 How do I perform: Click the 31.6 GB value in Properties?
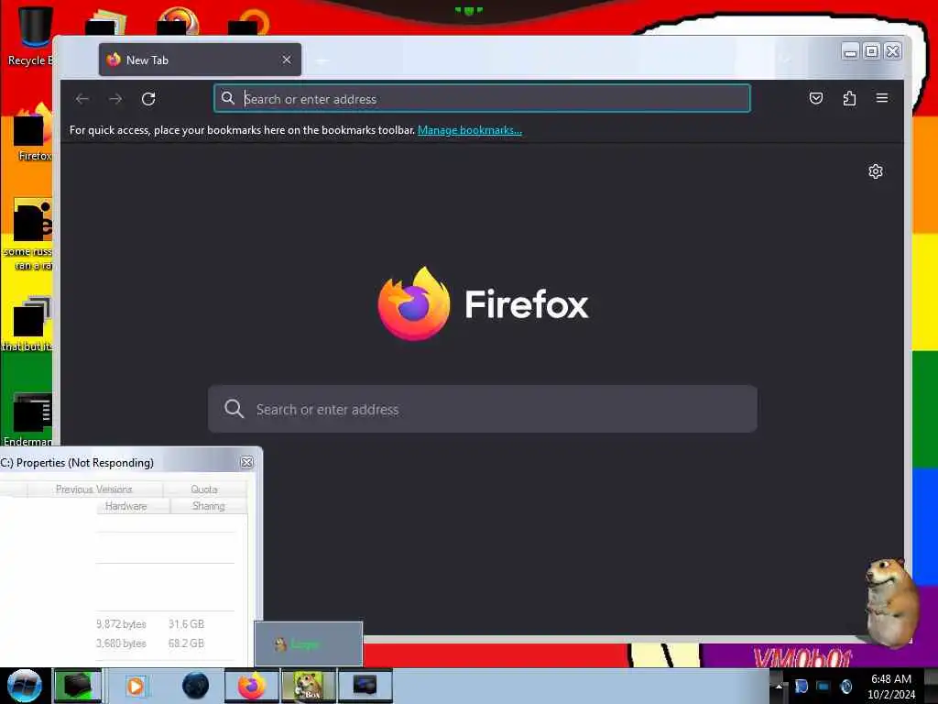pyautogui.click(x=186, y=623)
